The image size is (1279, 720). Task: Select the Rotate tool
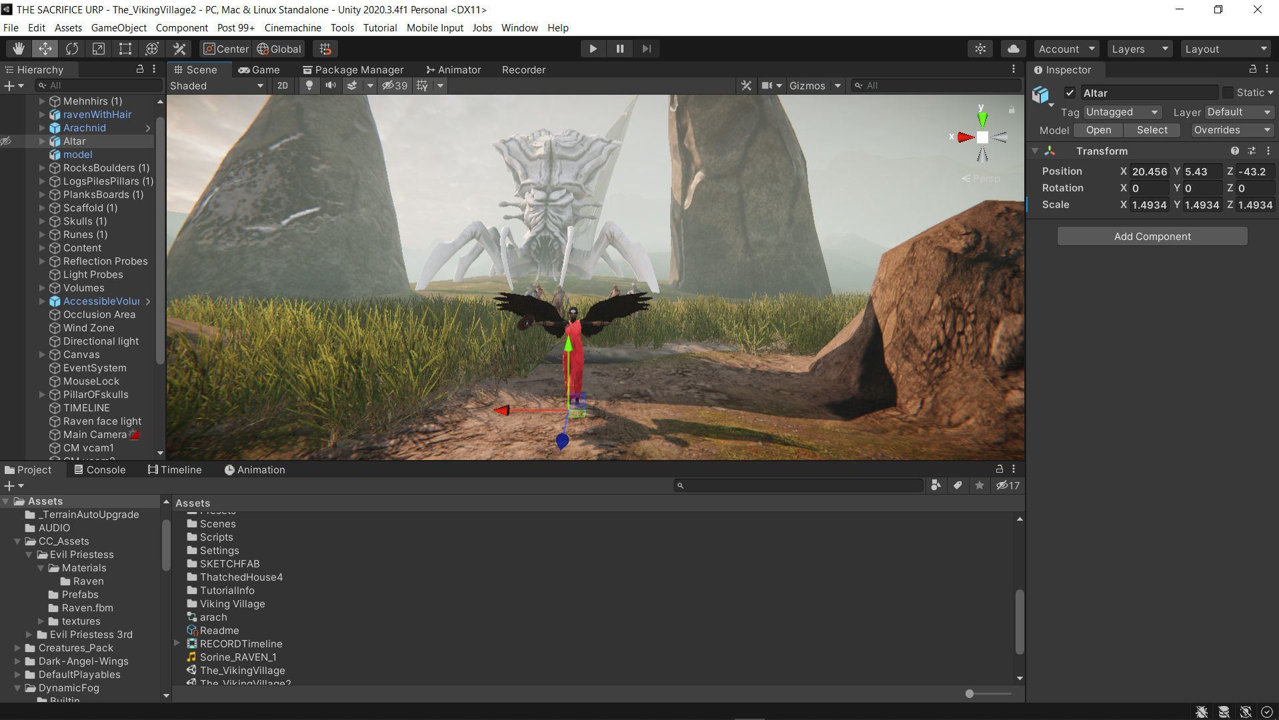click(x=71, y=49)
